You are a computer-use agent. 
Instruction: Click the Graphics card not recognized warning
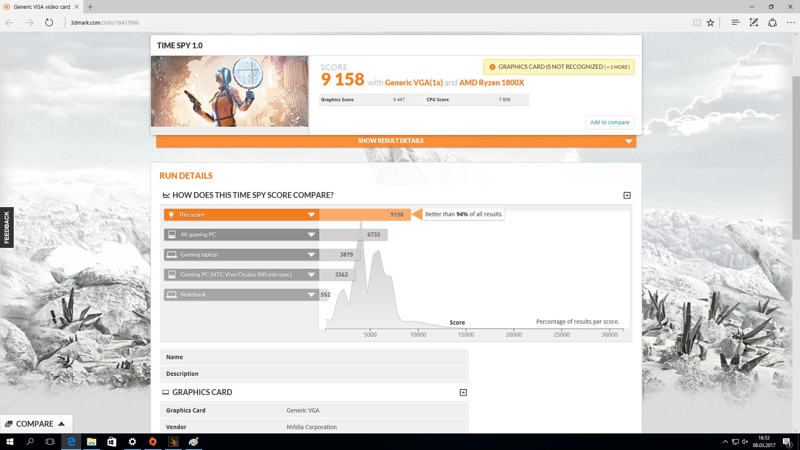click(x=558, y=67)
